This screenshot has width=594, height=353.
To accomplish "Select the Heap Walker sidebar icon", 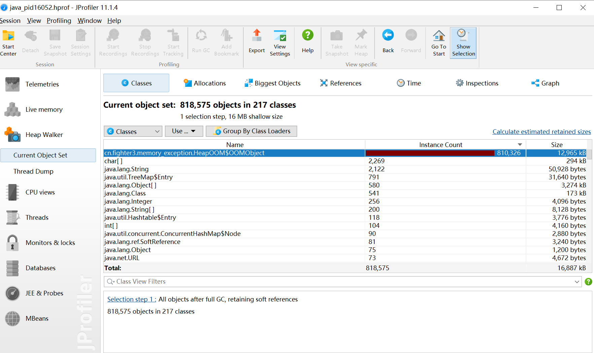I will tap(12, 134).
